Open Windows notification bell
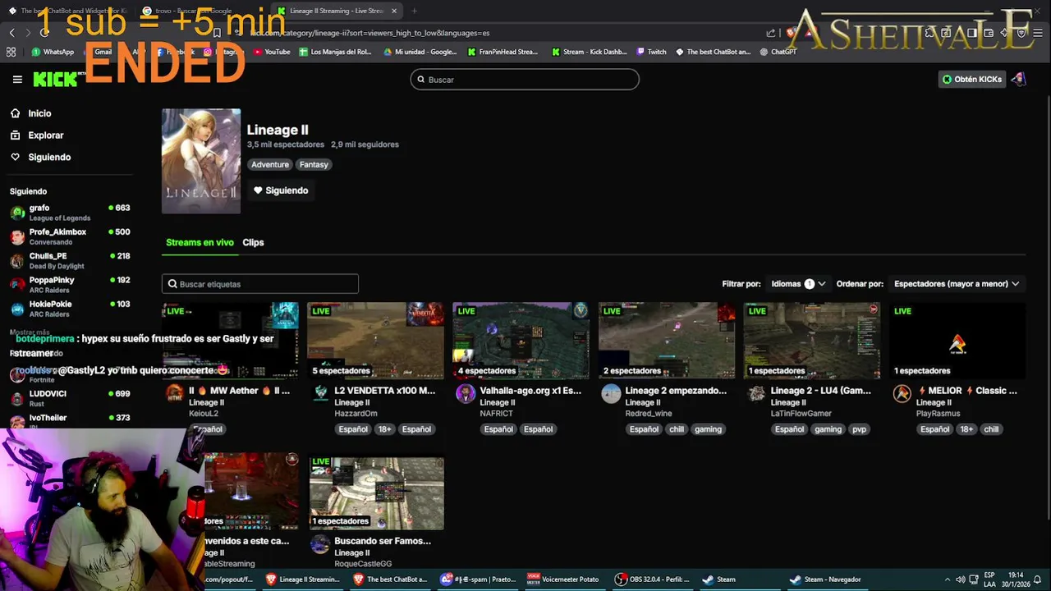 [x=1037, y=580]
